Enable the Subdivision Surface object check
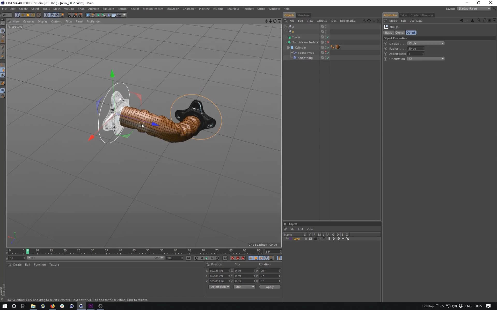 [x=328, y=42]
